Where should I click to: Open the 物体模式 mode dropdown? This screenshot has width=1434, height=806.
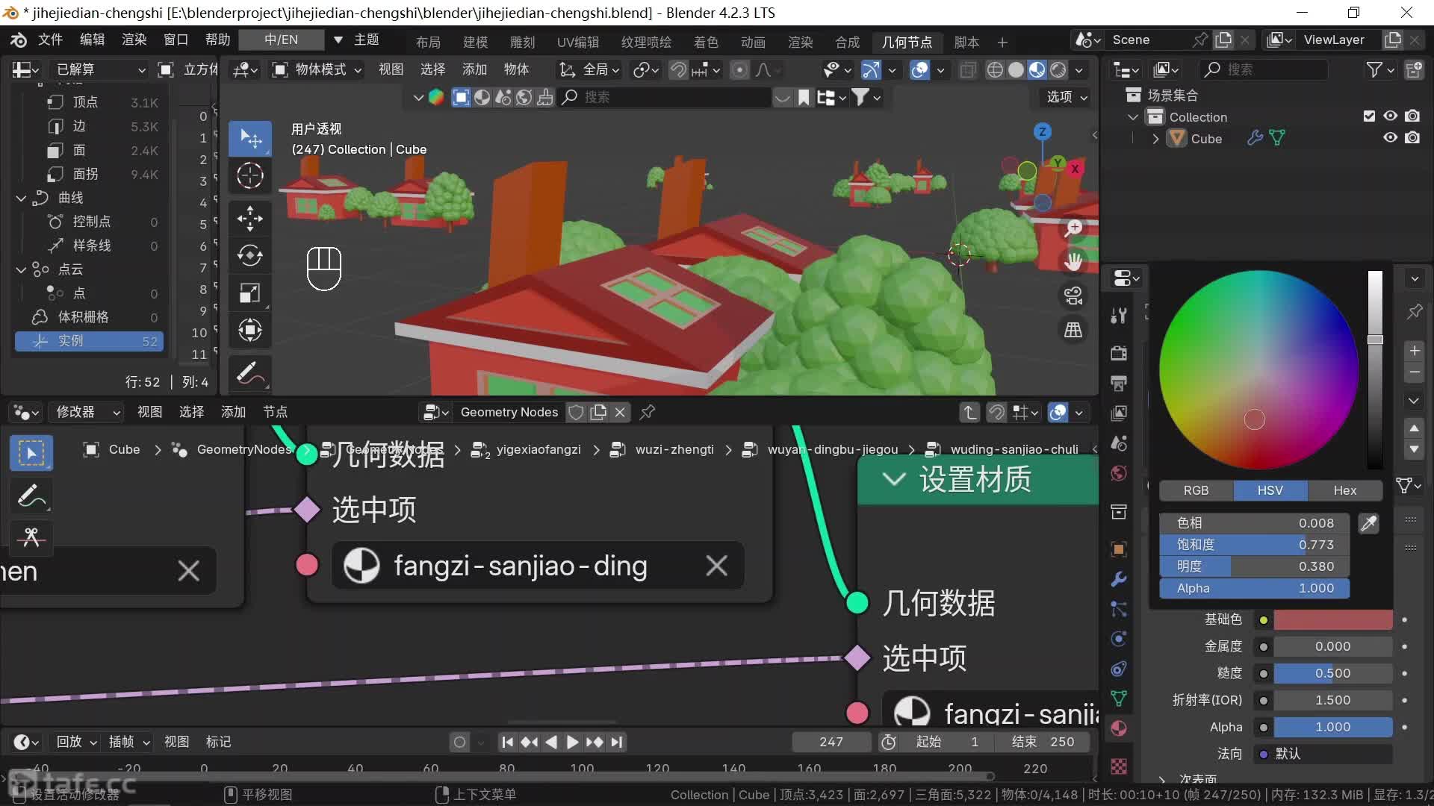pos(318,69)
